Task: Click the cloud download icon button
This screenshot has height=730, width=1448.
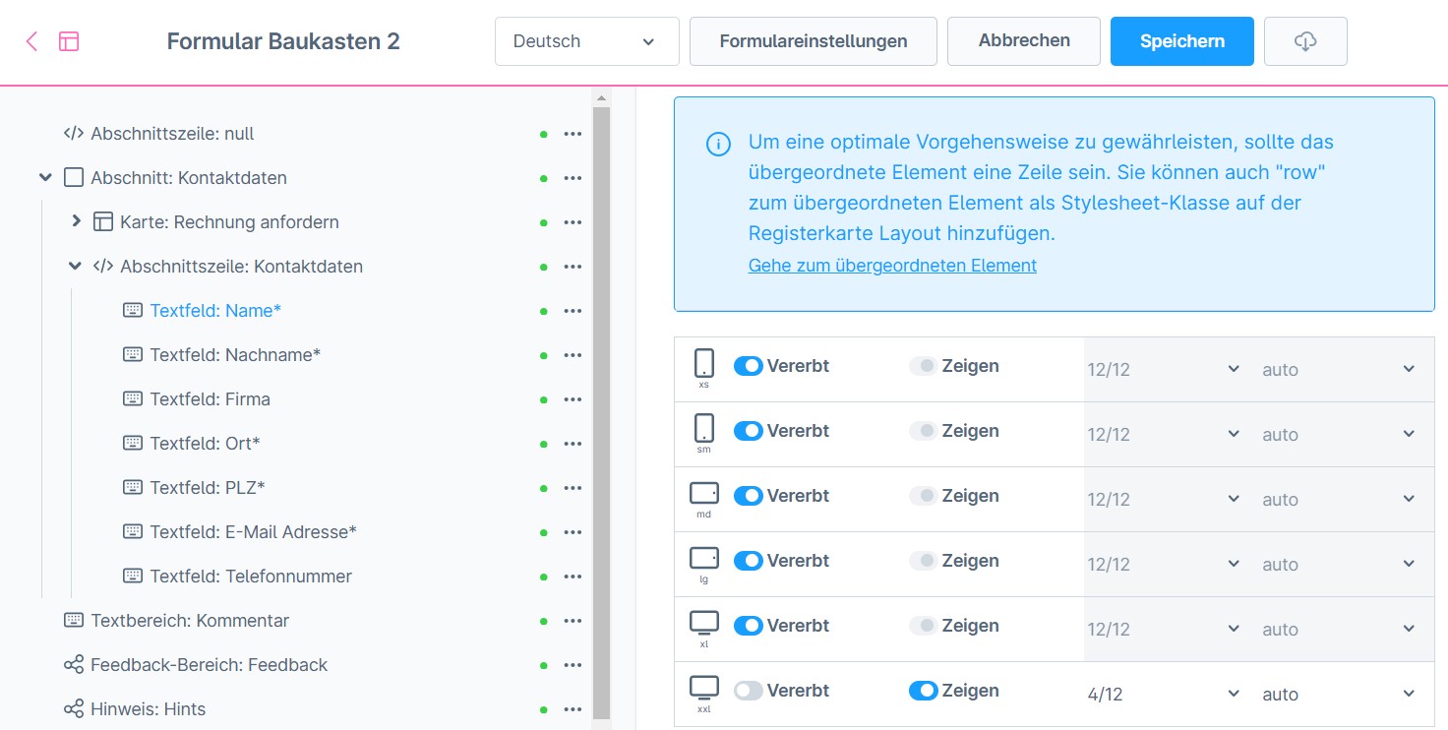Action: [x=1304, y=41]
